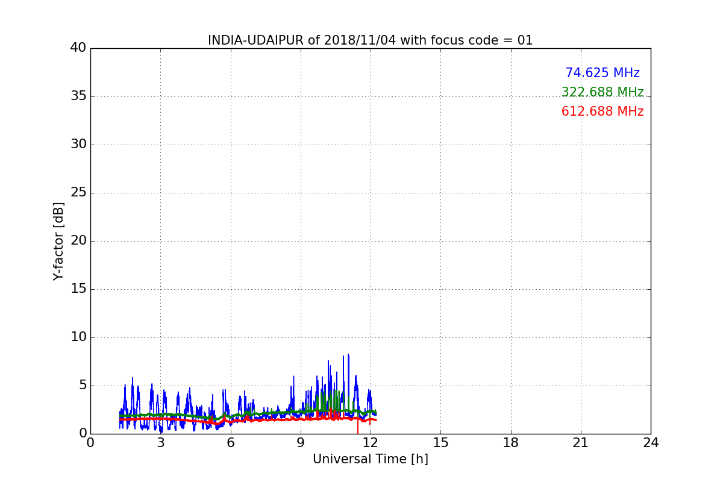Image resolution: width=723 pixels, height=482 pixels.
Task: Click the x-axis tick label 12
Action: (x=371, y=443)
